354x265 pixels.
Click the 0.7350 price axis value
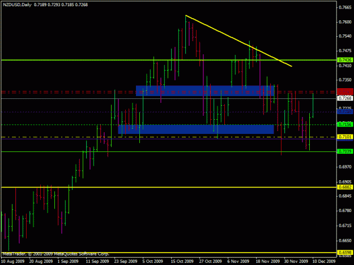(x=345, y=80)
